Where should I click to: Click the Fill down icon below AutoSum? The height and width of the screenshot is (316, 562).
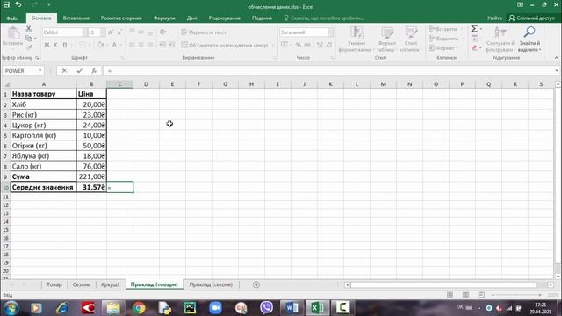(474, 39)
